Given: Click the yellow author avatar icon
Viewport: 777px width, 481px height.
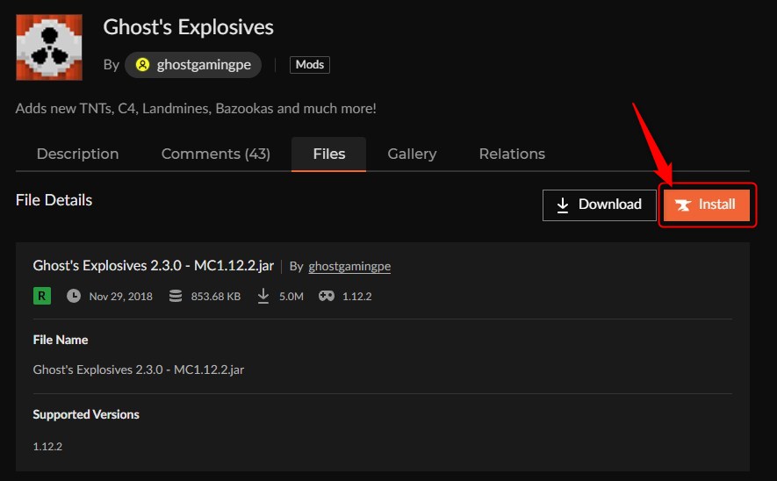Looking at the screenshot, I should coord(143,65).
